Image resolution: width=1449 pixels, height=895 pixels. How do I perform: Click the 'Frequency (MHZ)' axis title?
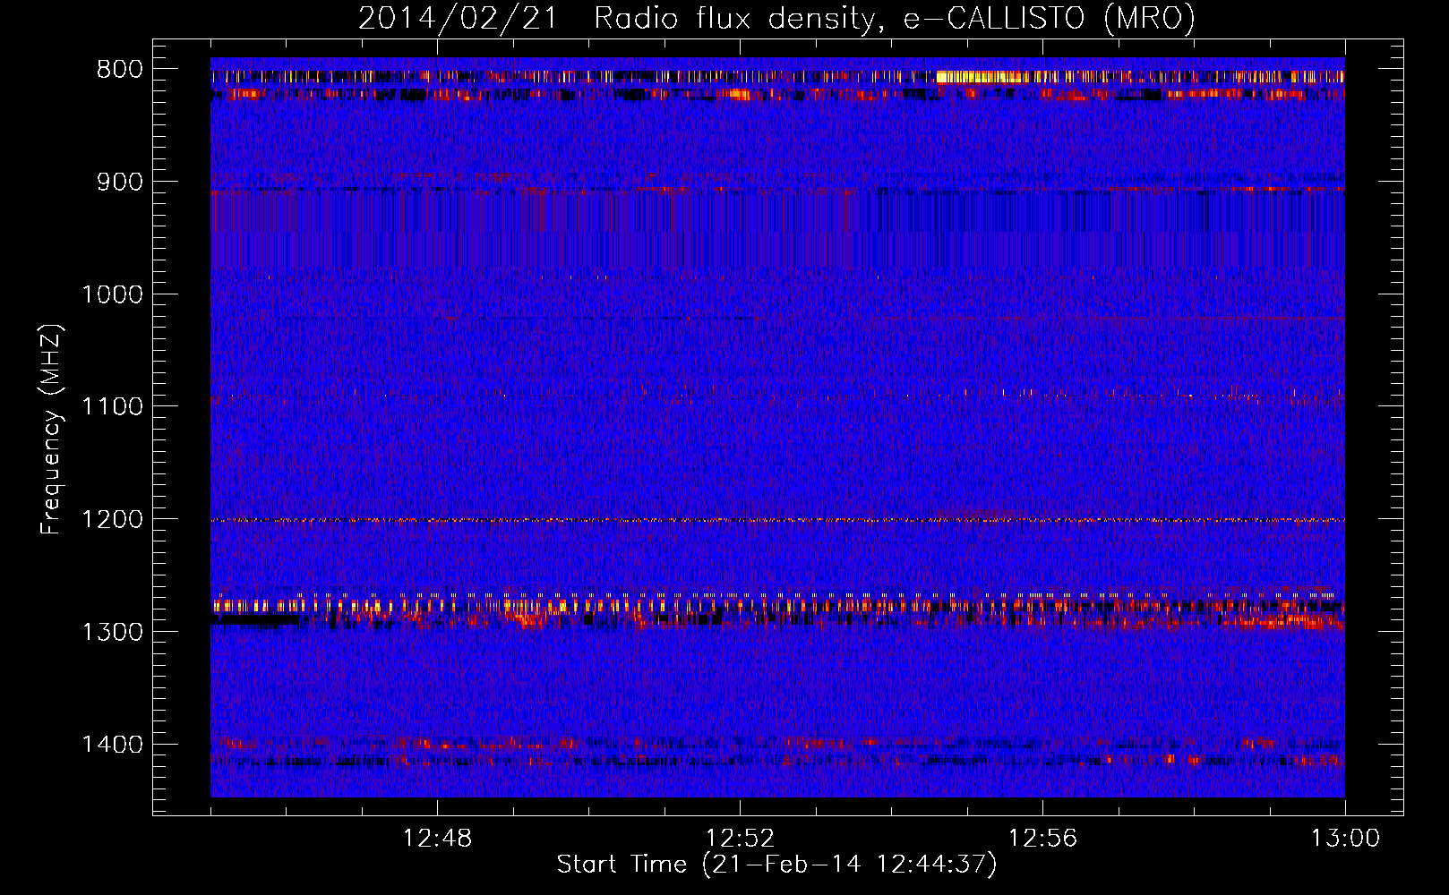coord(51,430)
